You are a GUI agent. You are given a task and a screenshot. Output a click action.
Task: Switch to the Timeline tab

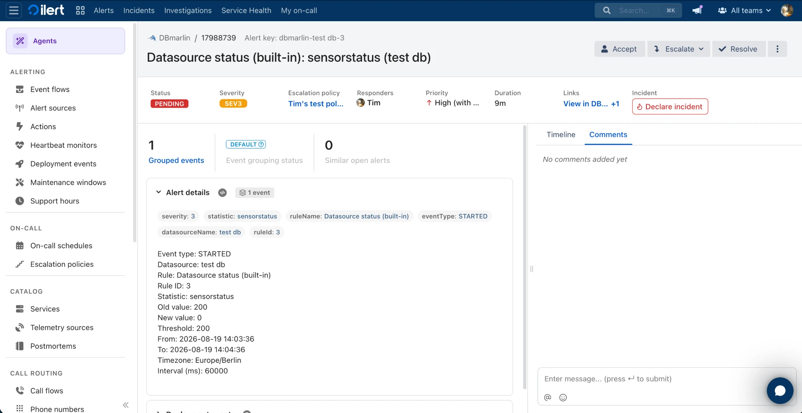coord(561,135)
